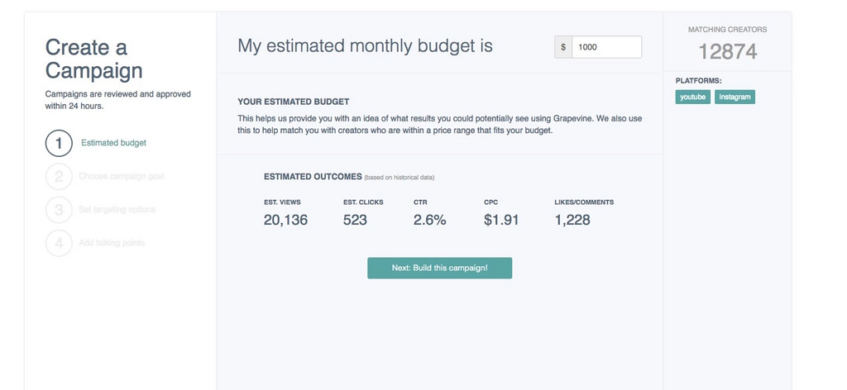Click the step 2 circle icon
Image resolution: width=847 pixels, height=390 pixels.
[59, 176]
